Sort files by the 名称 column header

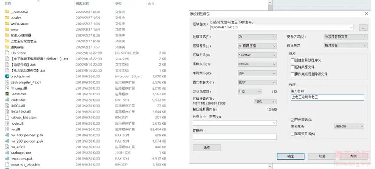[x=8, y=4]
